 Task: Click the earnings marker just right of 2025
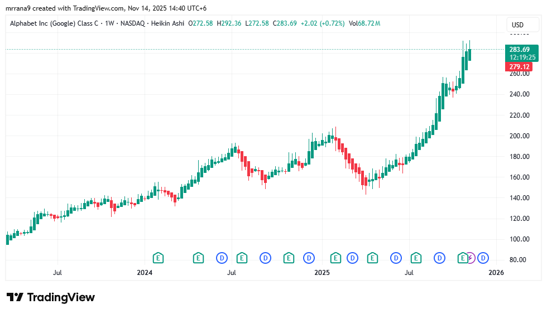(335, 258)
